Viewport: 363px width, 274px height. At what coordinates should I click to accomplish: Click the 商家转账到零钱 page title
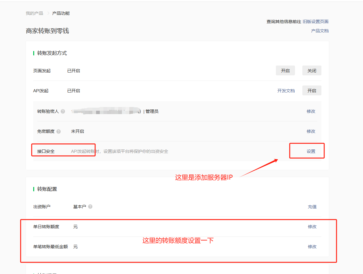(x=47, y=31)
